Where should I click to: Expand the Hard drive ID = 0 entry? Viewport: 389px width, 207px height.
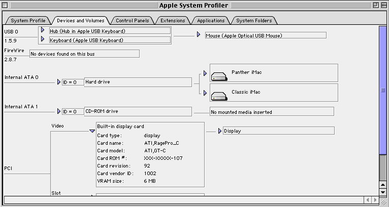(x=59, y=82)
